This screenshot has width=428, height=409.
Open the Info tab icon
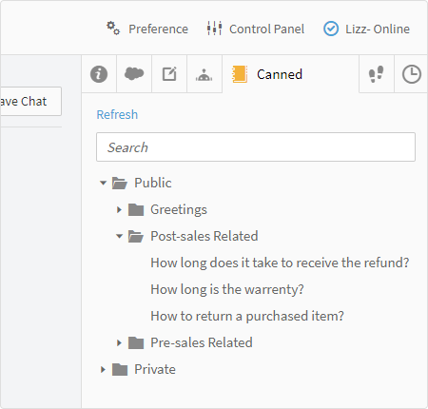point(99,74)
